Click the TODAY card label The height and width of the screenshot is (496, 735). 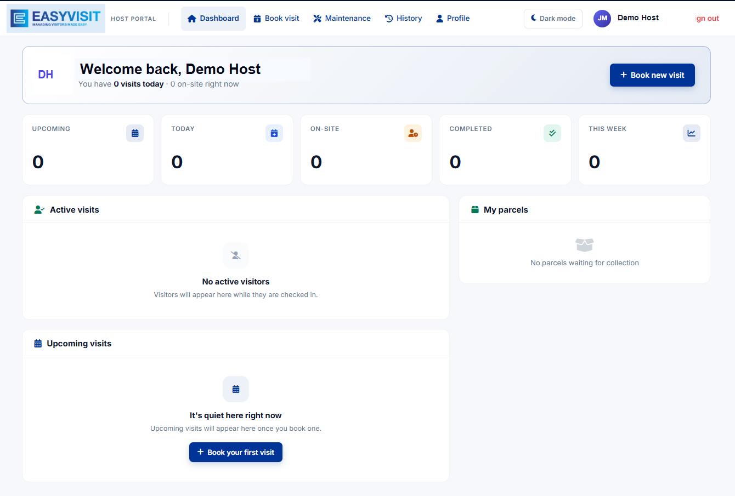pyautogui.click(x=183, y=129)
